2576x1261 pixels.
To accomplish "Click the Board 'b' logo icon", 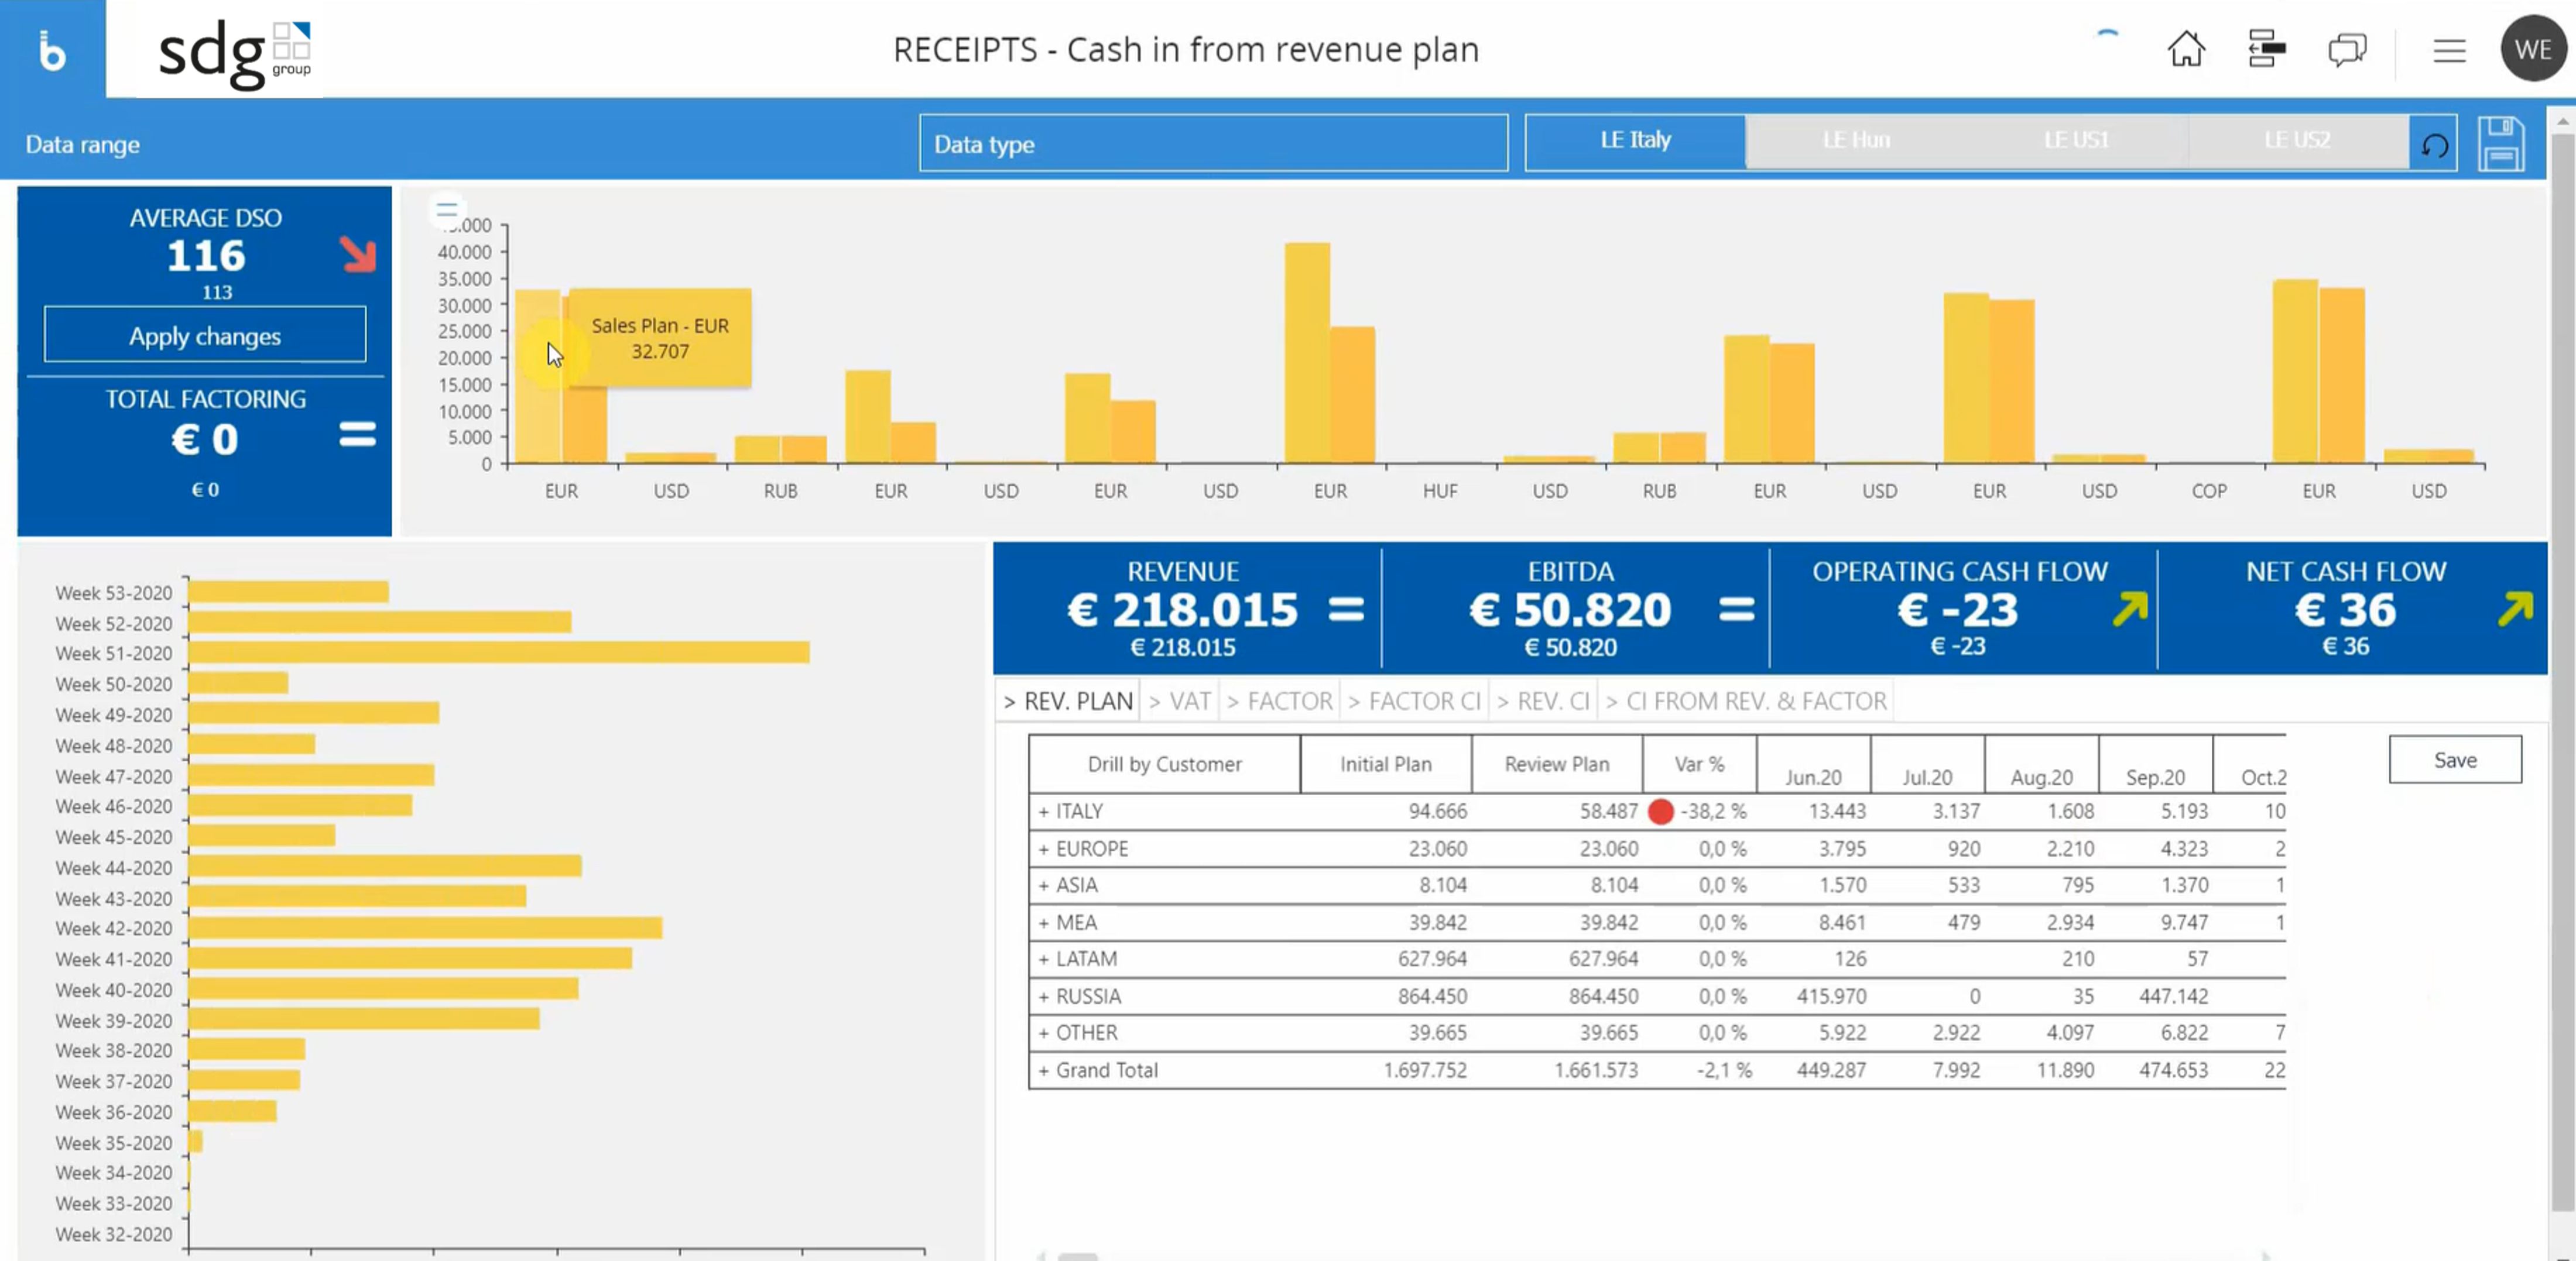I will coord(52,50).
